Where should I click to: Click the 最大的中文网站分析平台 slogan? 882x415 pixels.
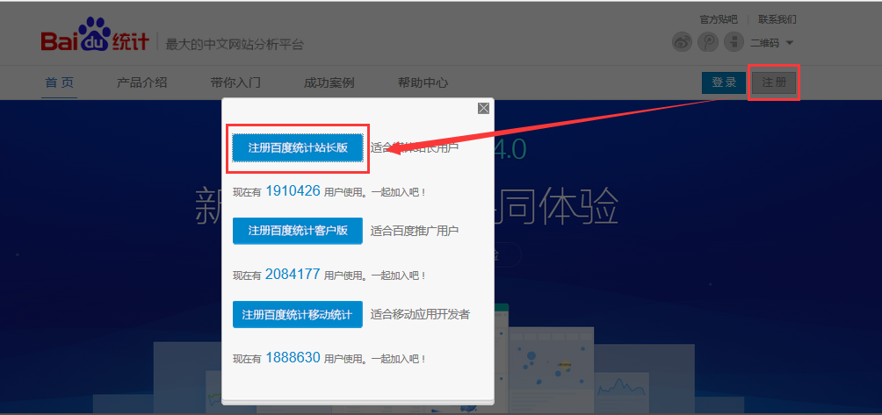click(235, 45)
